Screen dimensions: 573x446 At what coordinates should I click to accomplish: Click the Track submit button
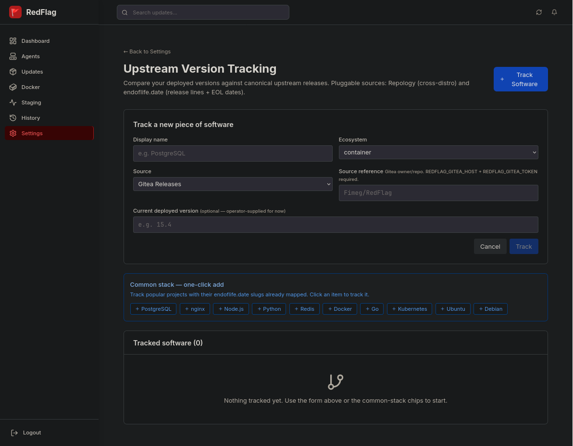click(x=523, y=247)
